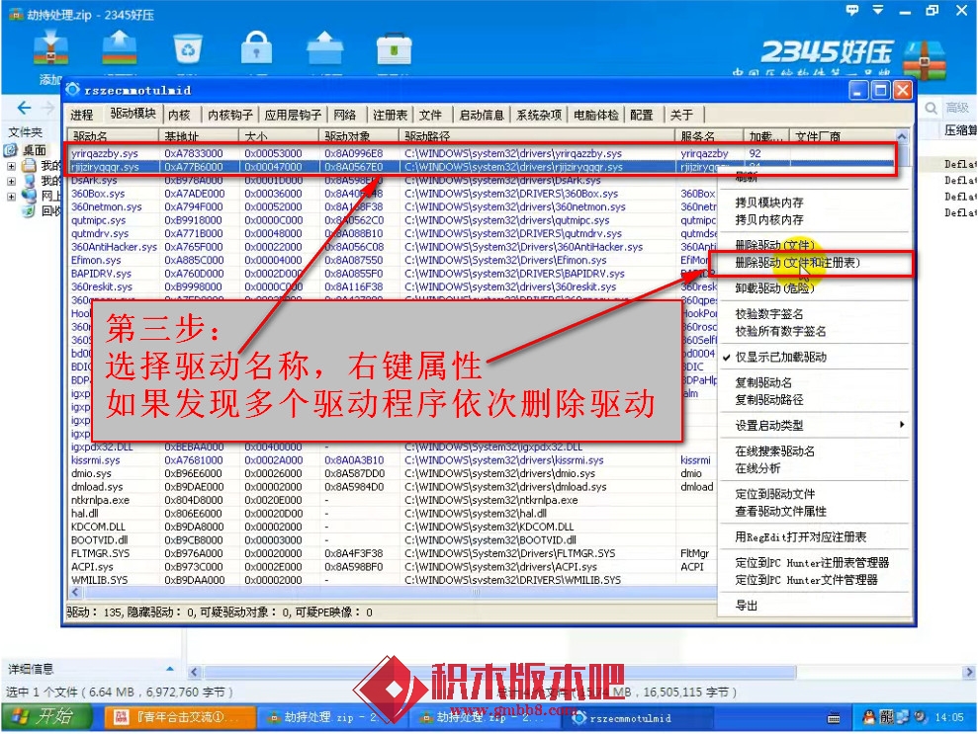Click the 2345好压 archive logo icon
978x734 pixels.
click(x=925, y=60)
